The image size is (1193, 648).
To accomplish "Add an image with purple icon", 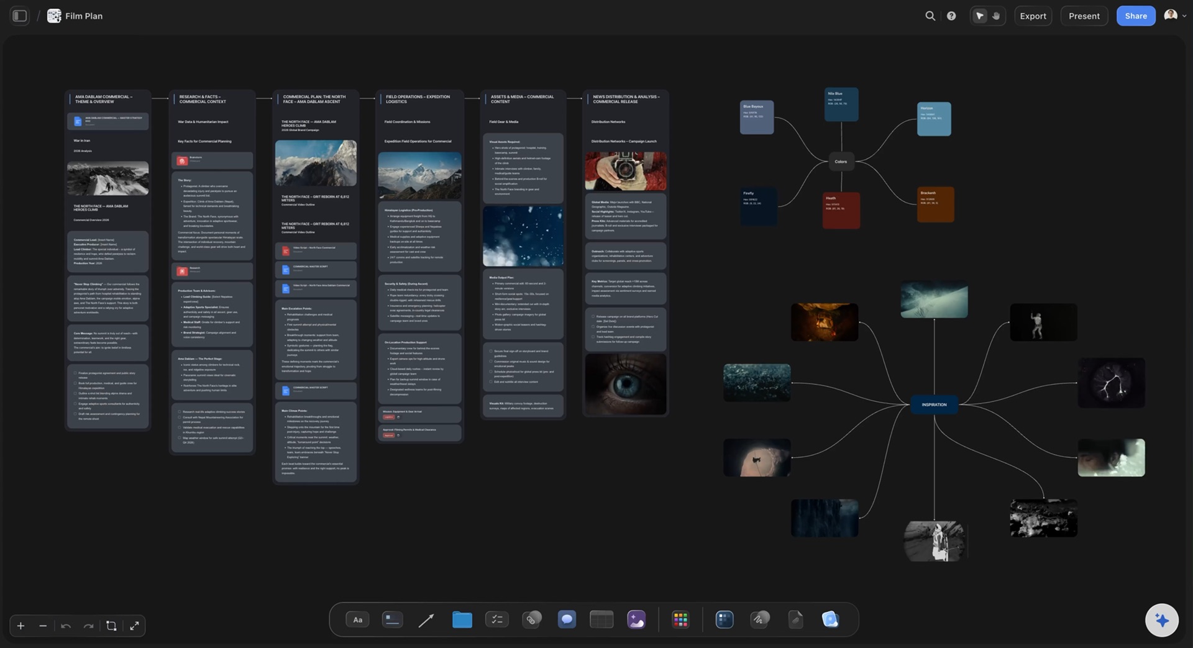I will 636,619.
